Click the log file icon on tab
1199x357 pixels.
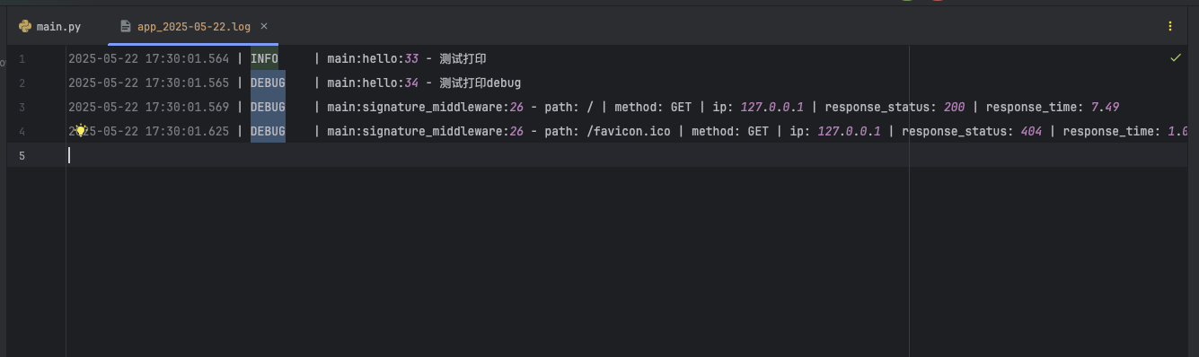click(126, 27)
